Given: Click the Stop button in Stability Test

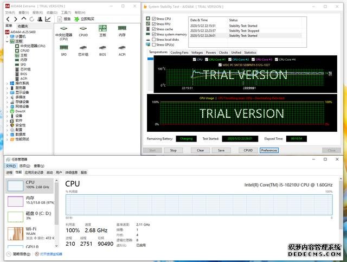Looking at the screenshot, I should point(173,150).
